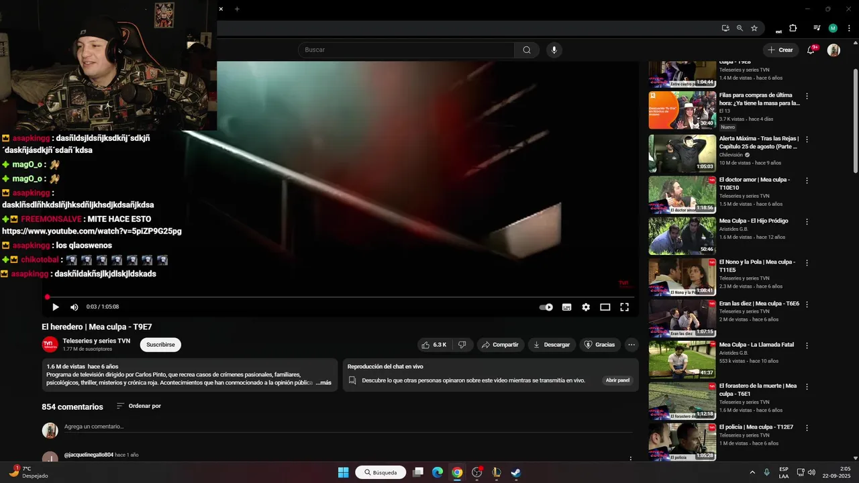
Task: Click the Suscribirse button
Action: point(160,345)
